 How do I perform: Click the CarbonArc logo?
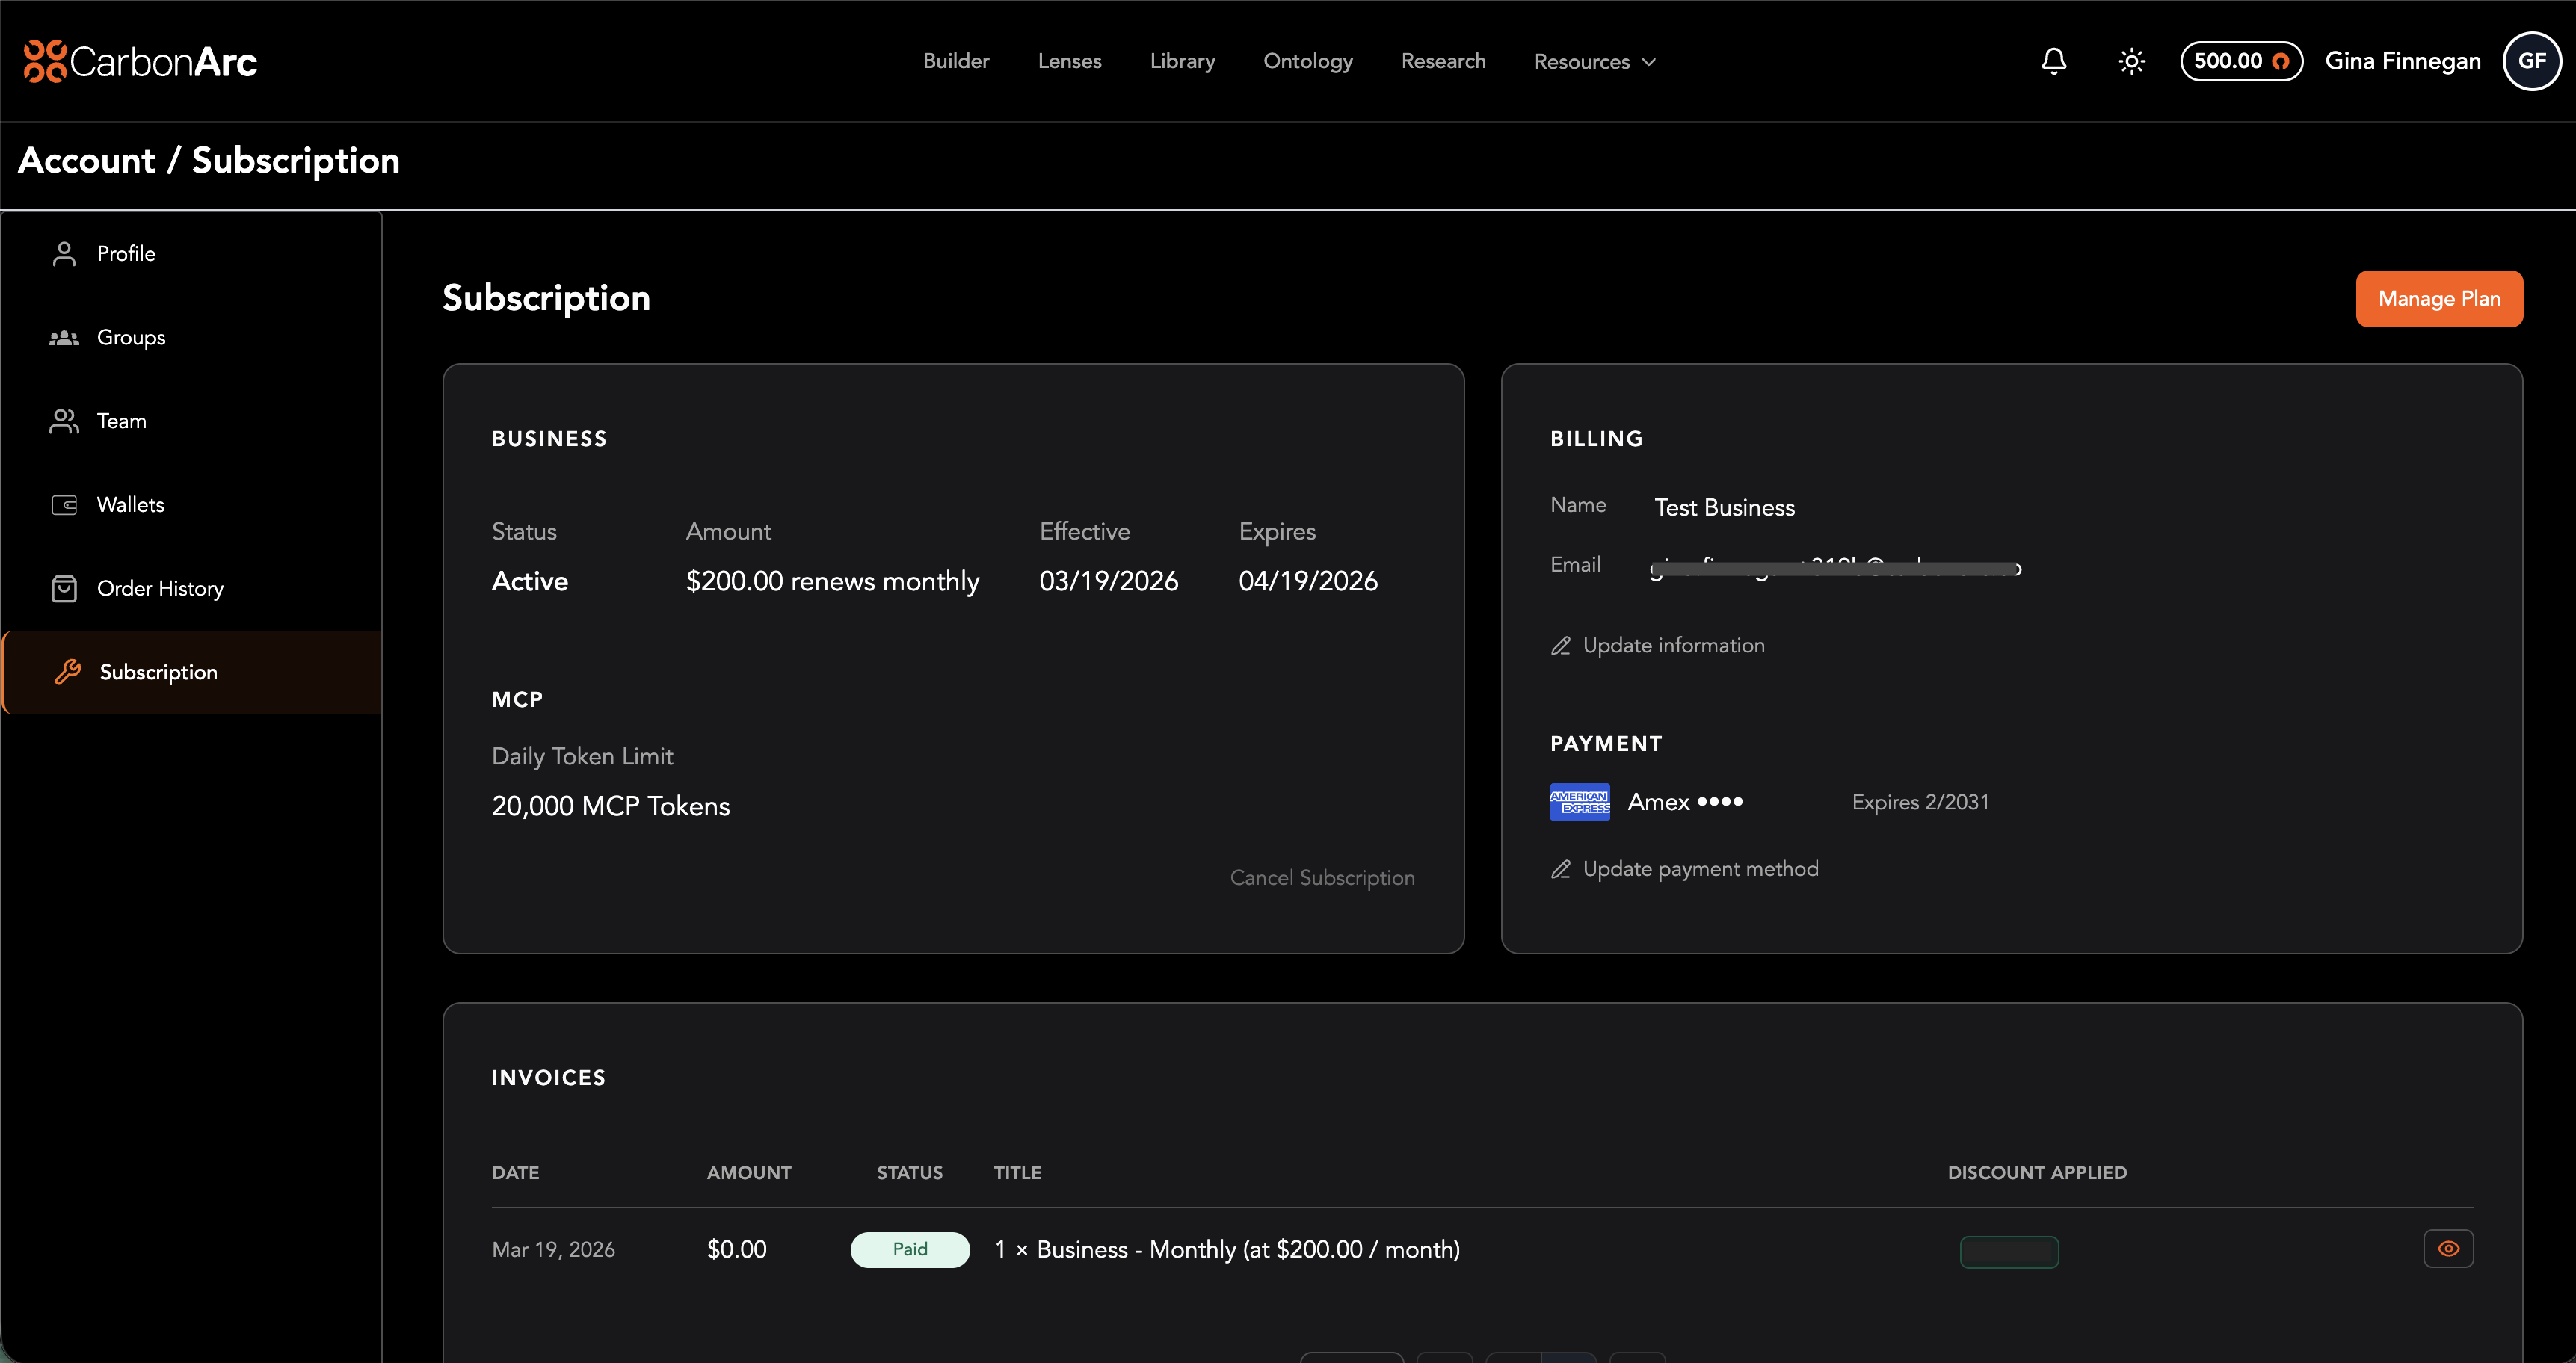pyautogui.click(x=141, y=61)
